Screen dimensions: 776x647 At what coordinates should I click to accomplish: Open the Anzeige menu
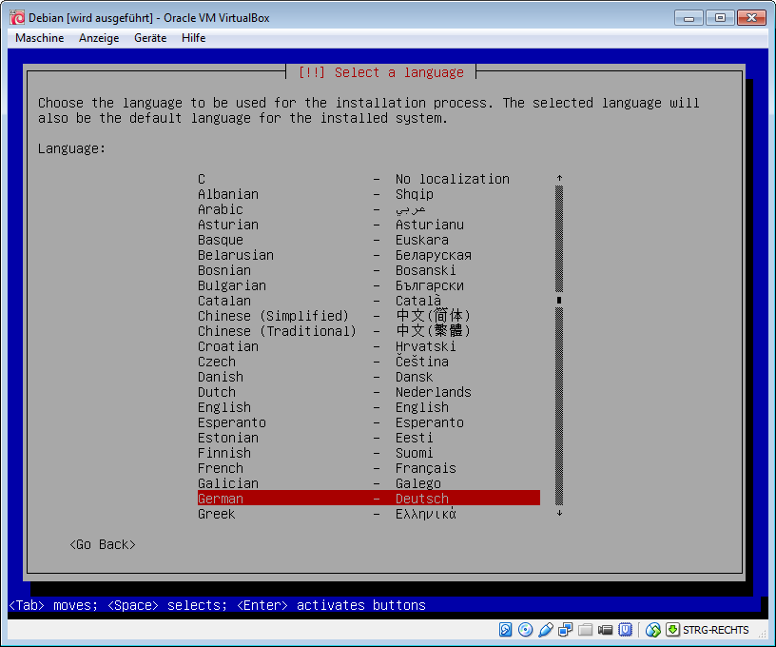(99, 38)
